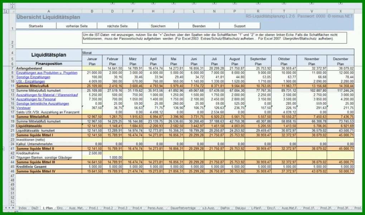
Task: Click column outline level 2 button
Action: (12, 7)
